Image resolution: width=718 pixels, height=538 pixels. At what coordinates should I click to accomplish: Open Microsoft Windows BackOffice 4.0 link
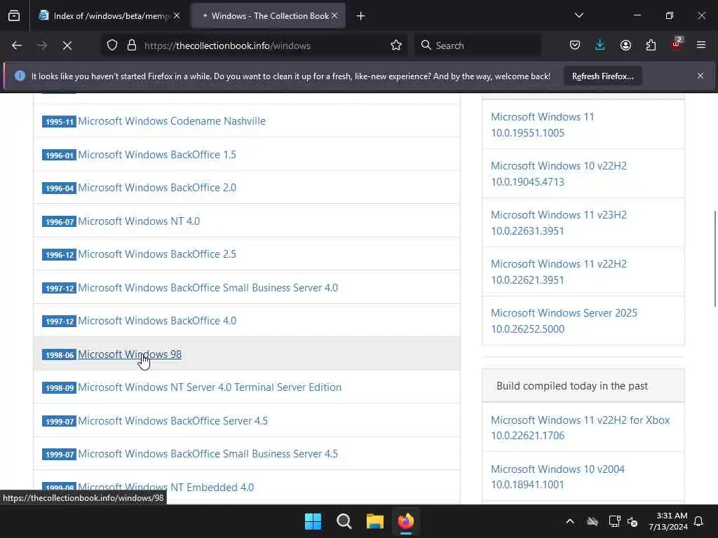[x=157, y=321]
